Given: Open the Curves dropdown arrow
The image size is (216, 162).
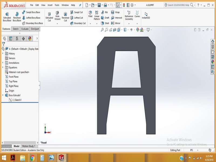Looking at the screenshot, I should point(137,24).
